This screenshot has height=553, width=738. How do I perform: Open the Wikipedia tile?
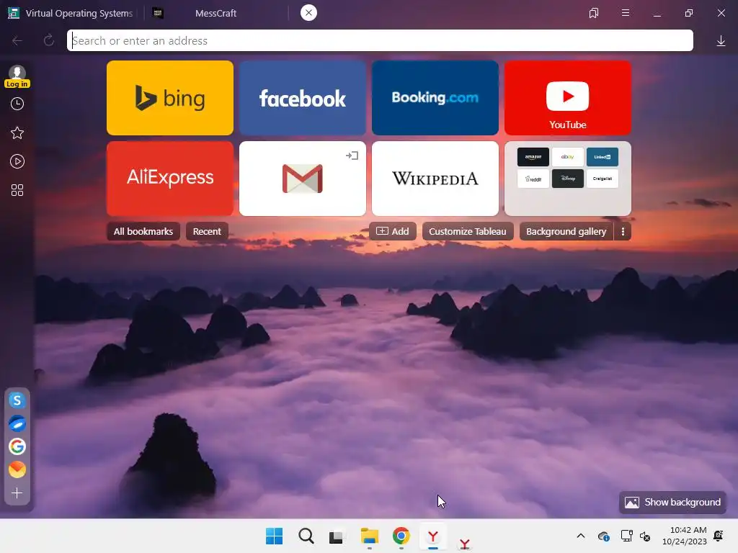pyautogui.click(x=435, y=179)
